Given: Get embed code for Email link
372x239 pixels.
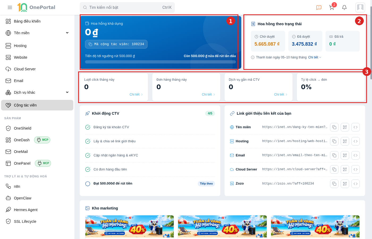Looking at the screenshot, I should click(356, 155).
